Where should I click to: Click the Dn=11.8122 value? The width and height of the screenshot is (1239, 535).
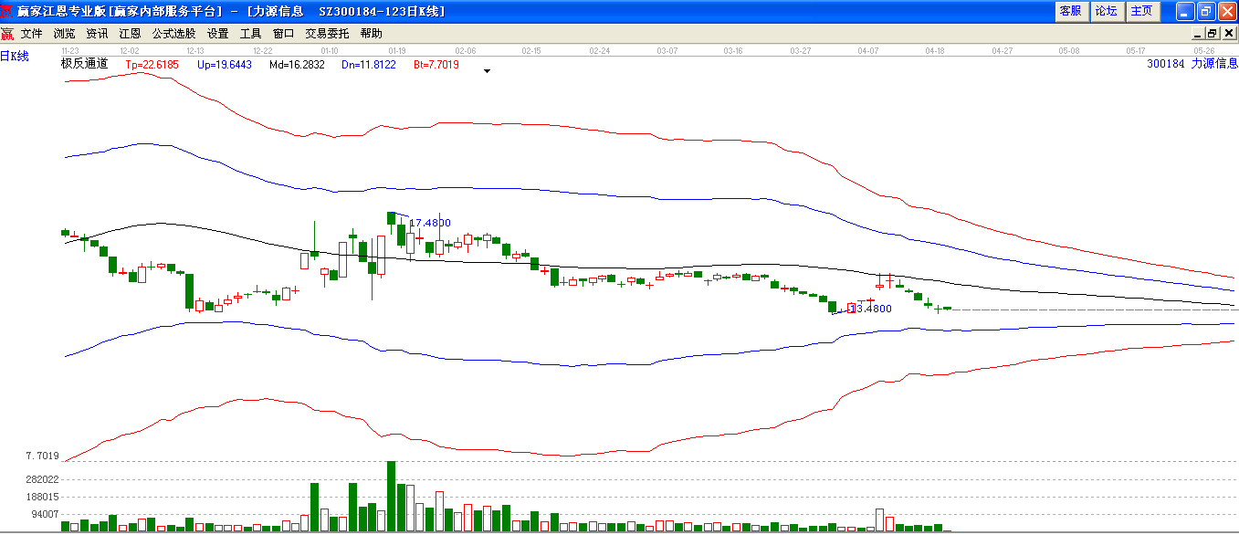(x=369, y=65)
